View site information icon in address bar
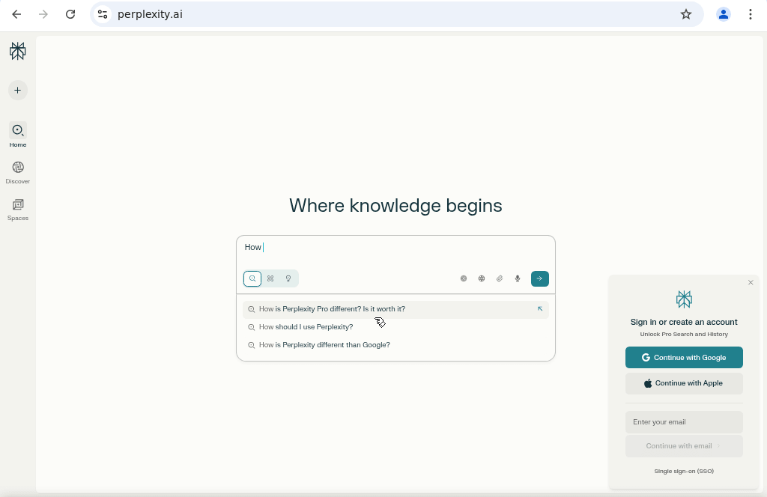Screen dimensions: 767x497 click(103, 14)
